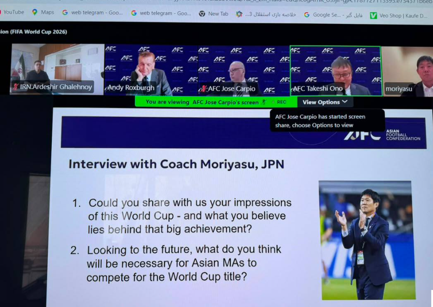The width and height of the screenshot is (433, 307).
Task: Click the Maps bookmark pin icon
Action: point(35,12)
